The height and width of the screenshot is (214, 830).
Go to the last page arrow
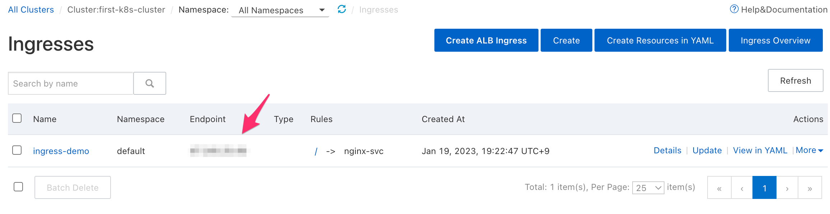pos(810,187)
